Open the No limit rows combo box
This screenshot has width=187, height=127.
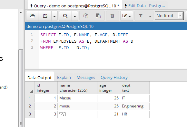pyautogui.click(x=169, y=16)
